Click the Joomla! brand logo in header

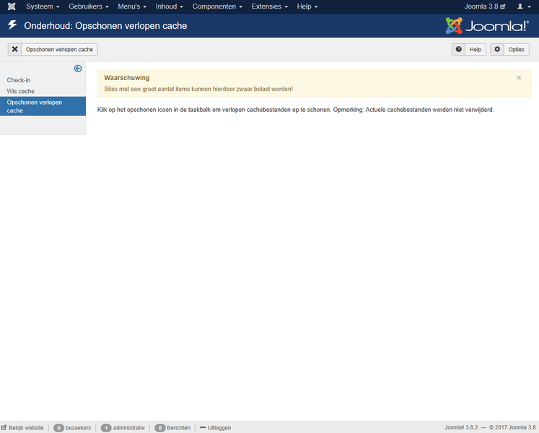[x=487, y=26]
